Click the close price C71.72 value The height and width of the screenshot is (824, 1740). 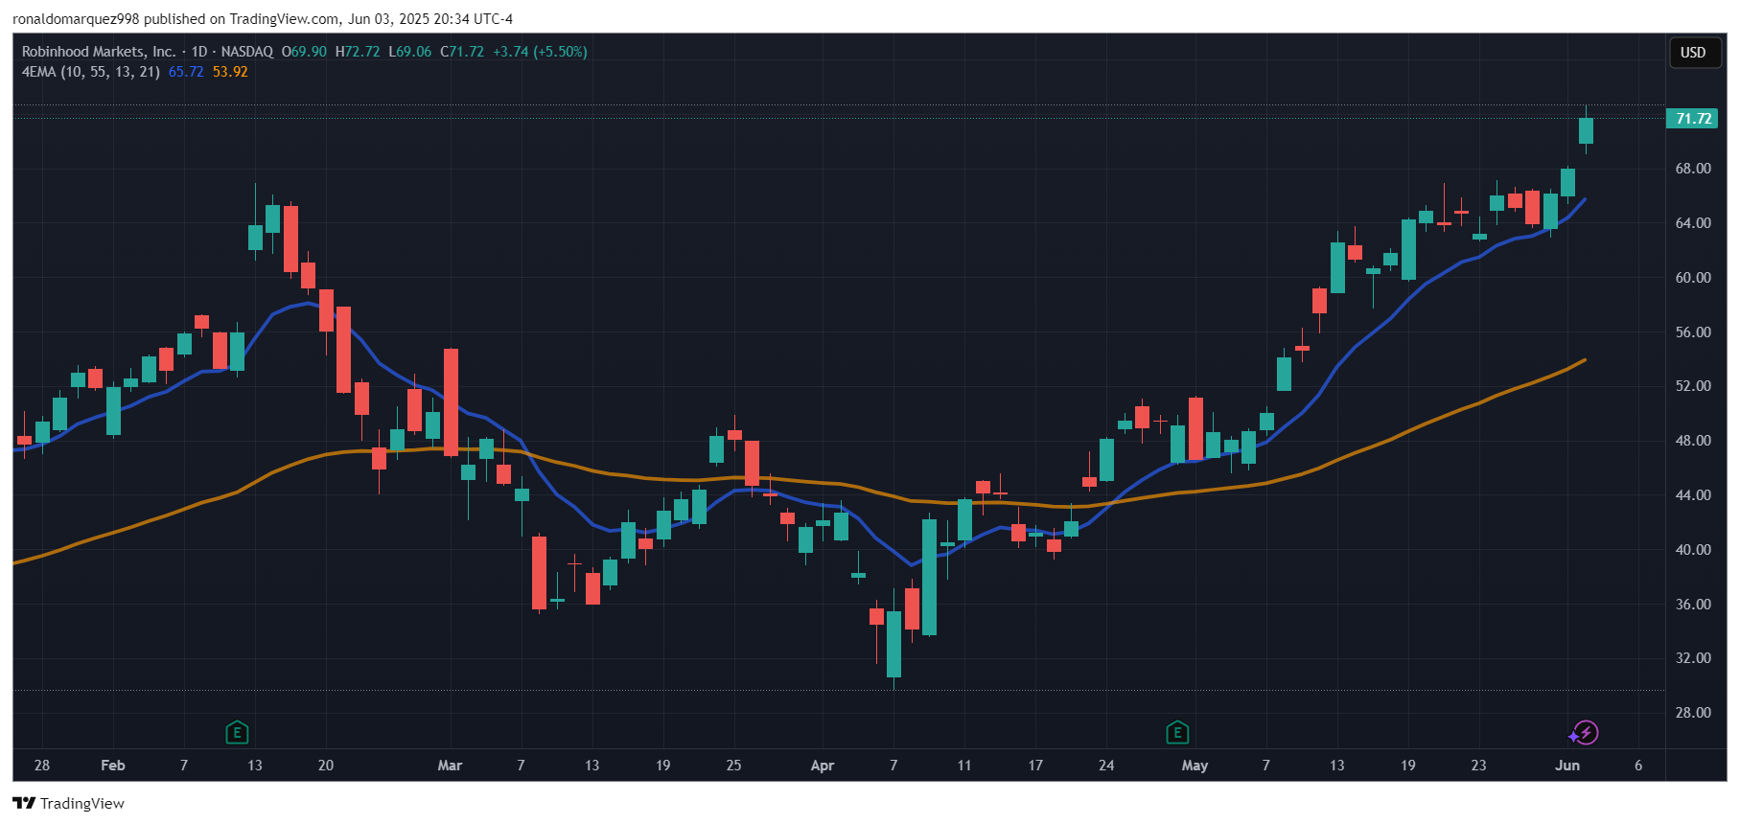pos(462,52)
